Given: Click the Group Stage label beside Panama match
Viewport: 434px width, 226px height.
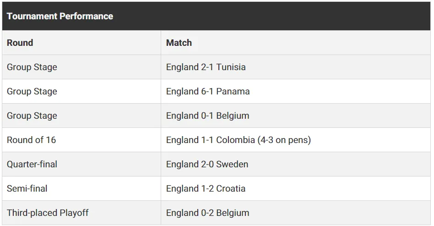Looking at the screenshot, I should pos(32,92).
